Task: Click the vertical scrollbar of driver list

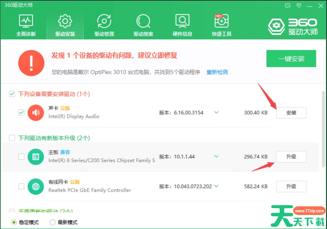Action: coord(323,130)
